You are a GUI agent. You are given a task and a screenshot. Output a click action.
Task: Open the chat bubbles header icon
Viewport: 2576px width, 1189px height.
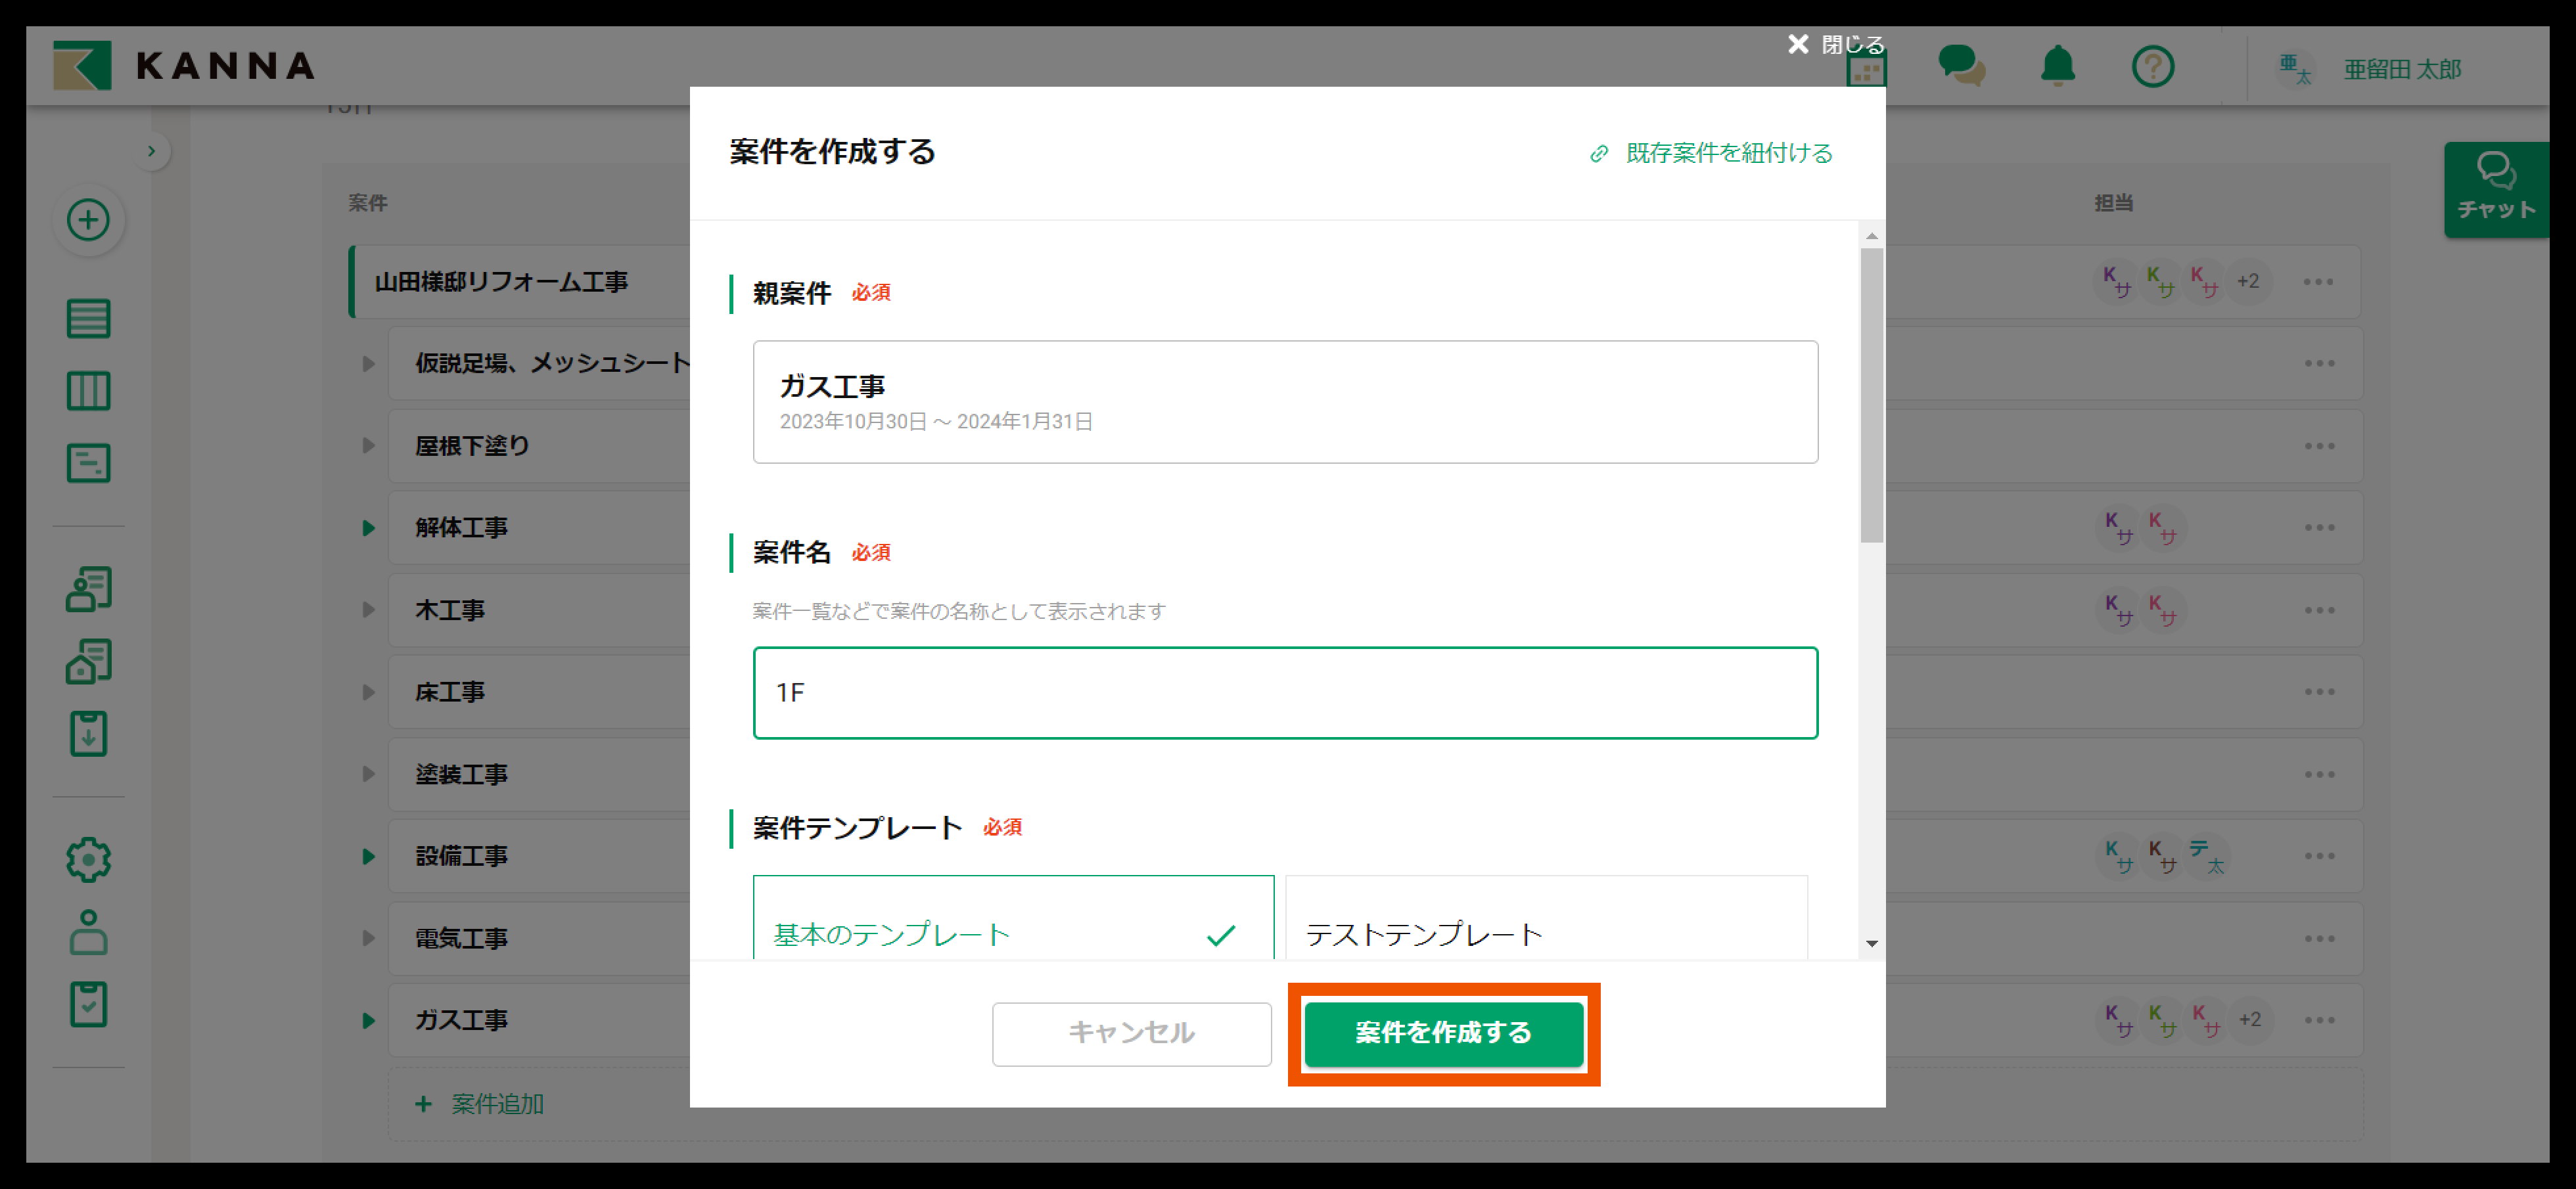click(1961, 67)
